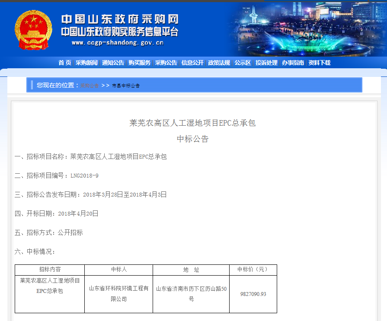Viewport: 387px width, 321px height.
Task: Click the 招标项目名称 line
Action: pos(90,156)
